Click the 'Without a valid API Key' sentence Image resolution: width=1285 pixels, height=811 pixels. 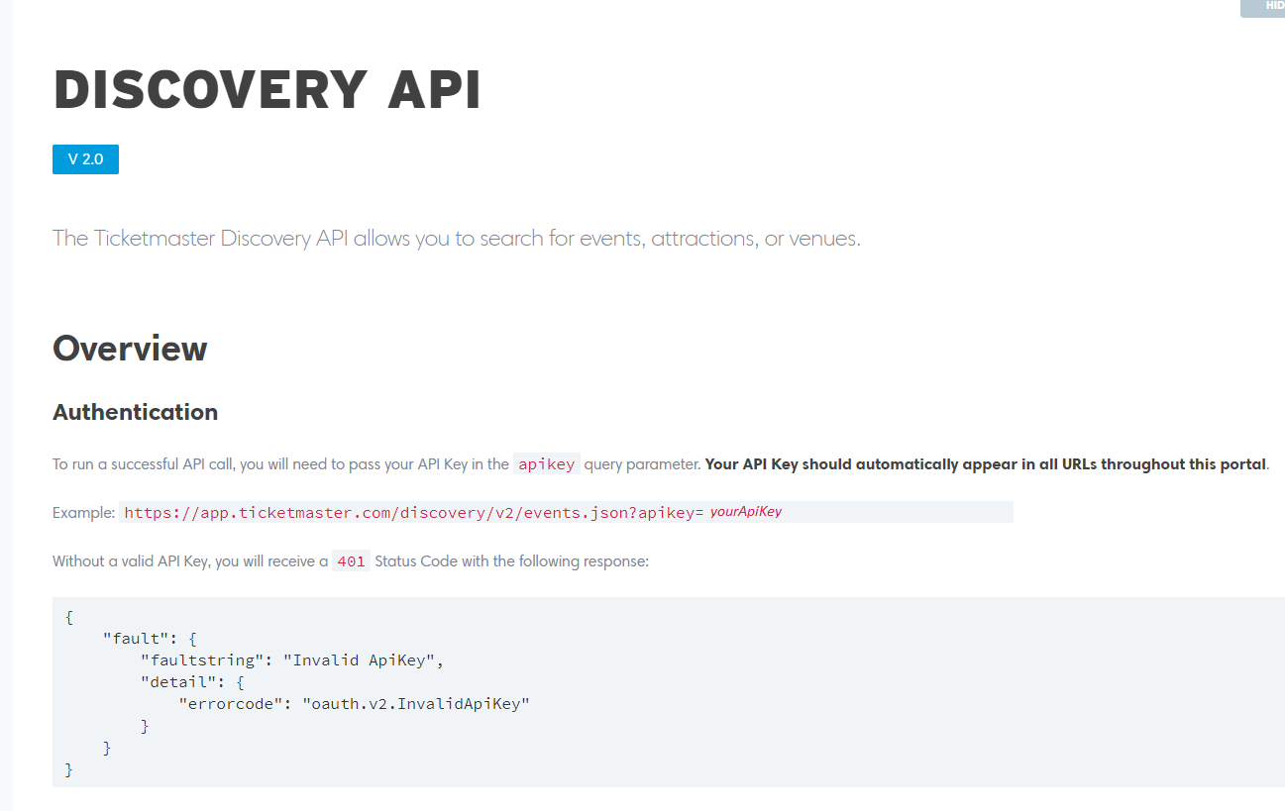tap(351, 561)
